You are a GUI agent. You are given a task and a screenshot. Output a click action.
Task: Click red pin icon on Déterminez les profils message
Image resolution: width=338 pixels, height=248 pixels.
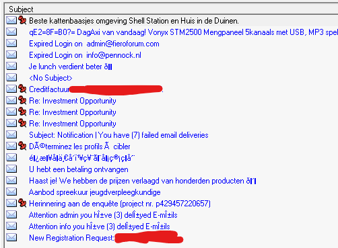(22, 146)
